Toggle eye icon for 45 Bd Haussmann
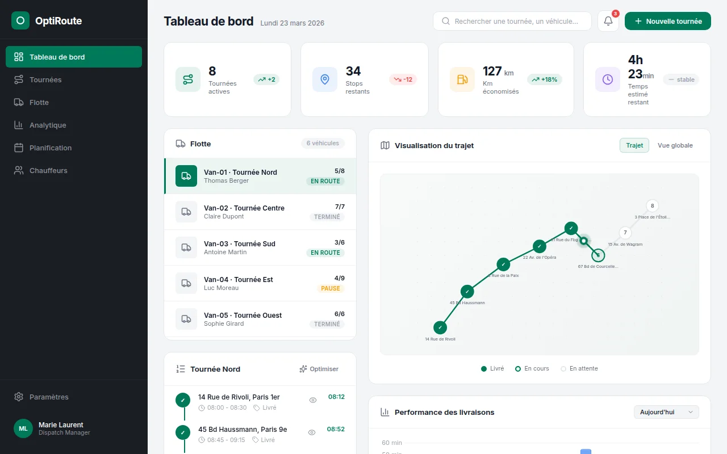This screenshot has width=727, height=454. coord(311,432)
